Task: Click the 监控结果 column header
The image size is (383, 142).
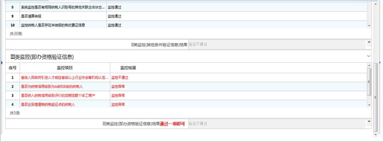Action: click(x=128, y=68)
